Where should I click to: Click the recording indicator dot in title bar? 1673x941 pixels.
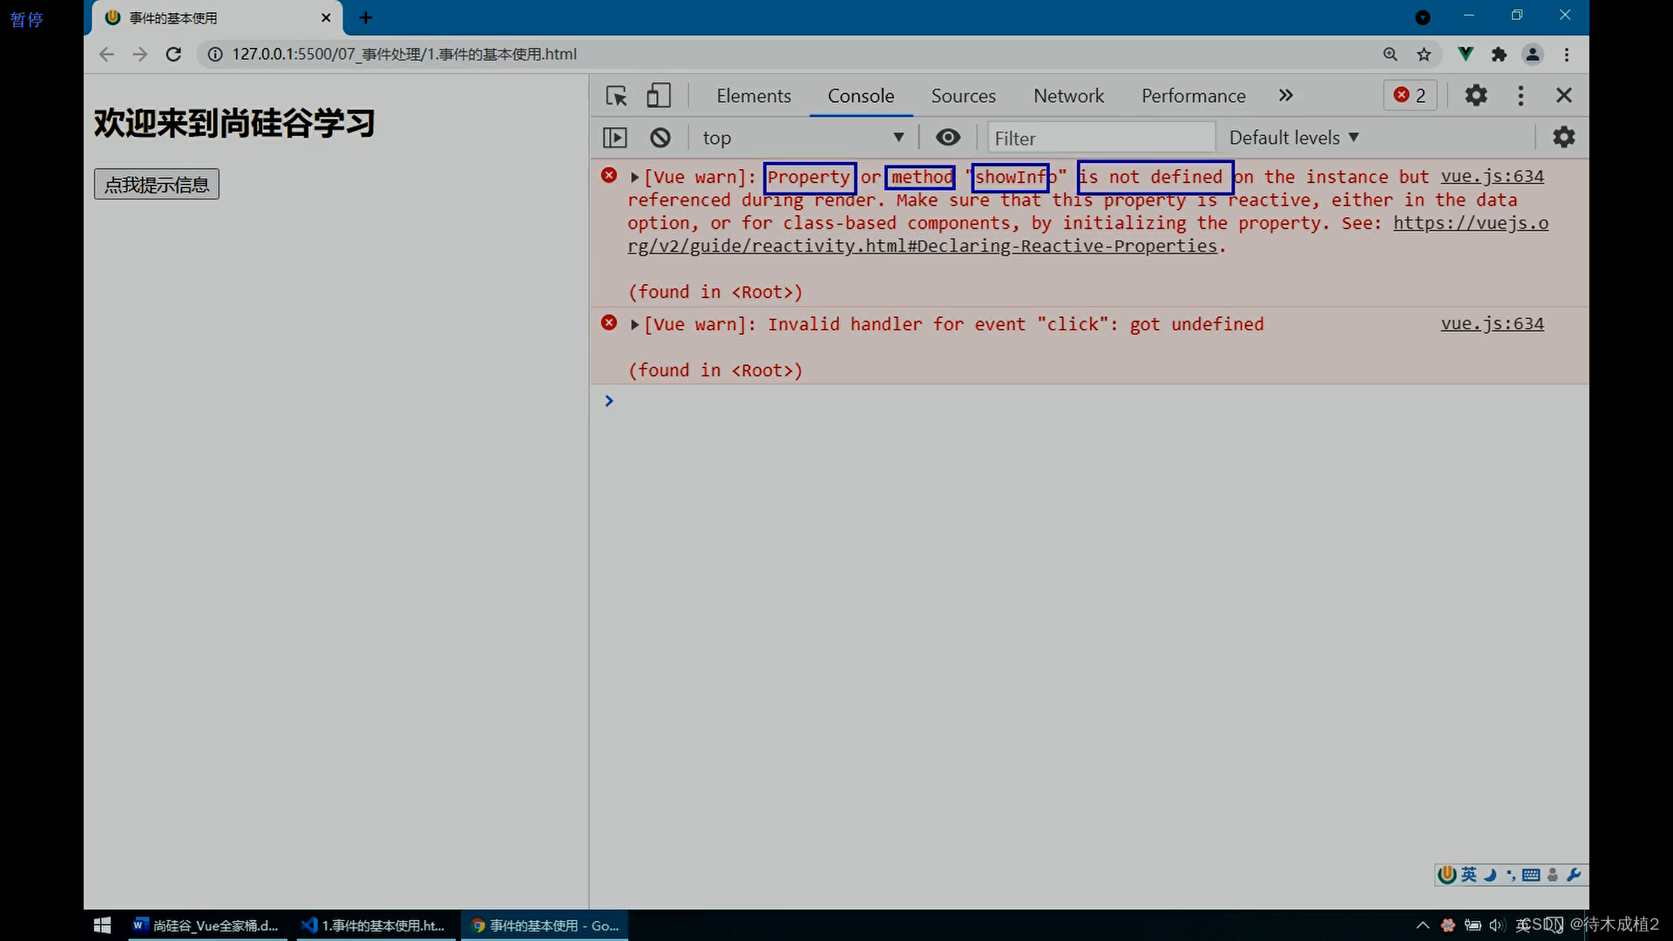1423,17
